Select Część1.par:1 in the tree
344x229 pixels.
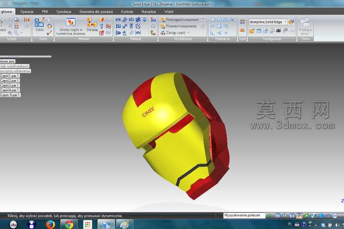pos(10,76)
